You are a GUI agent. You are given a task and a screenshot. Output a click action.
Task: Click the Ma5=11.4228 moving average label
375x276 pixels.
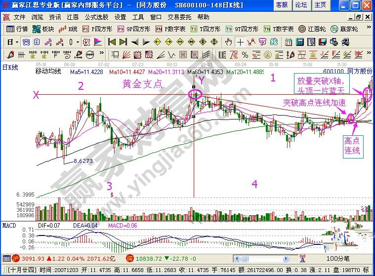point(86,72)
